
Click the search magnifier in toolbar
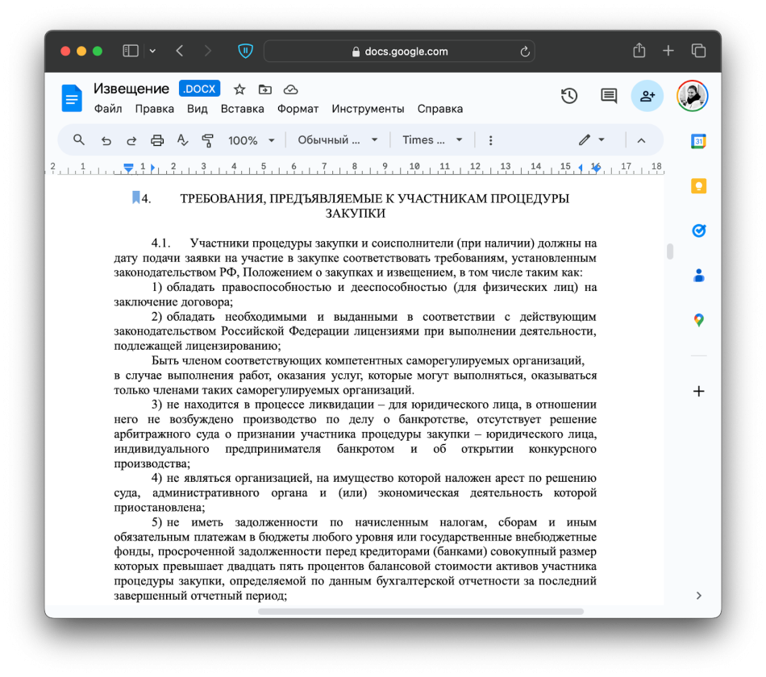point(79,140)
